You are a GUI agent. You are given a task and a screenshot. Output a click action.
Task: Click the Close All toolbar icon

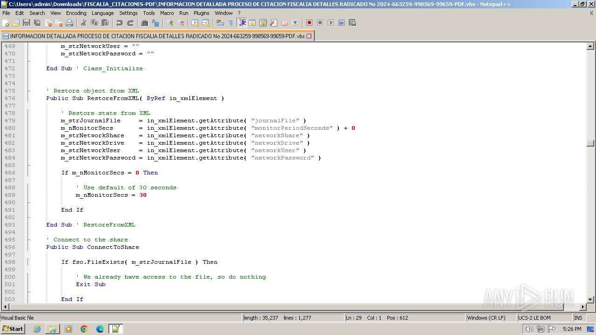click(x=59, y=23)
